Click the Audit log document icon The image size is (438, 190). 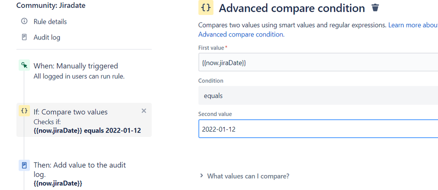point(24,37)
